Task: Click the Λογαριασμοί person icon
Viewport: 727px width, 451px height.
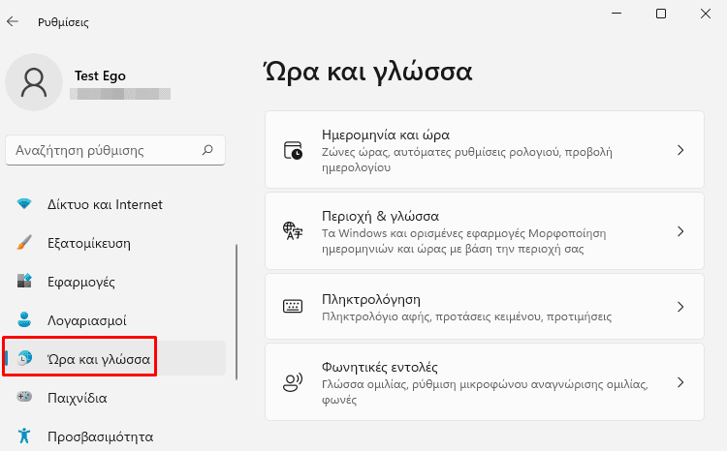Action: coord(24,319)
